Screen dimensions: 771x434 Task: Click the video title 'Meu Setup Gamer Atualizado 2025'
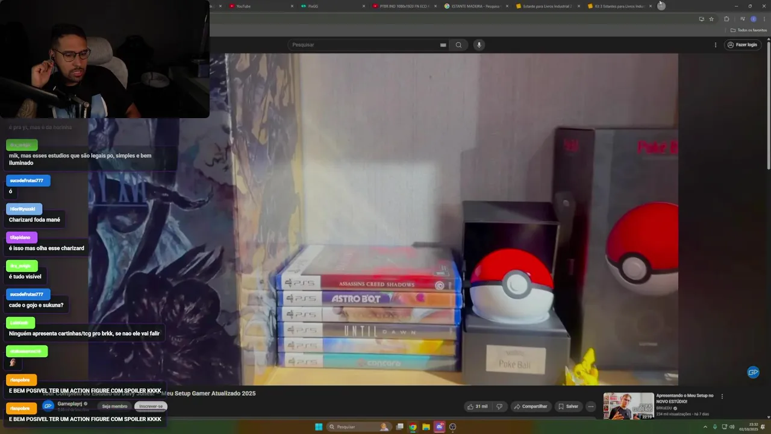[x=208, y=393]
